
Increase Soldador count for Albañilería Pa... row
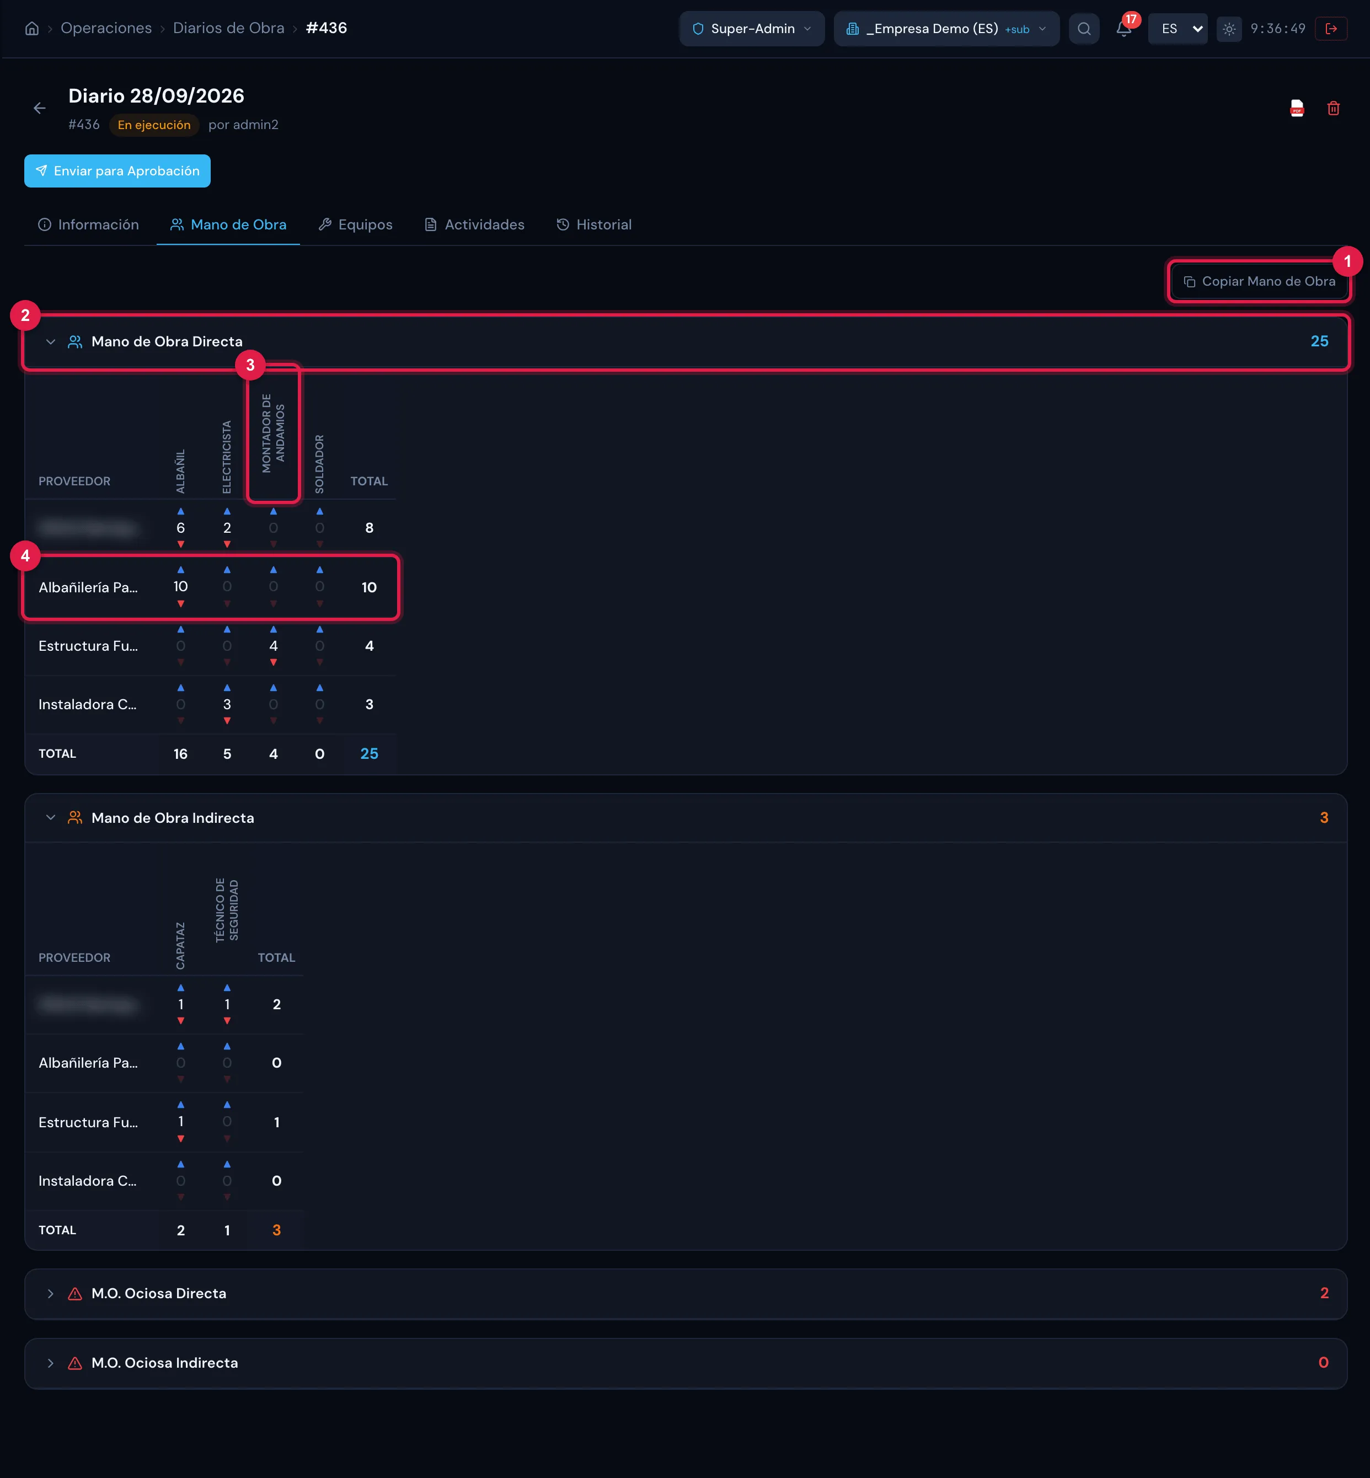pos(319,570)
